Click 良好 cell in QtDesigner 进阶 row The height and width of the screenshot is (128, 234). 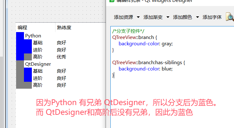[x=61, y=78]
